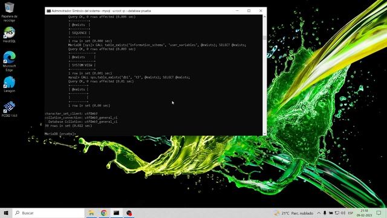
Task: Click the 'character_set_client: utf8mb3' line
Action: (71, 114)
